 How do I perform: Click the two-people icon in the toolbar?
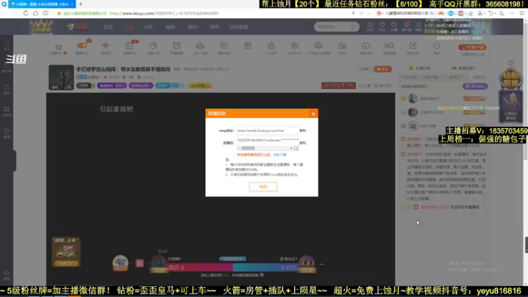tap(342, 46)
